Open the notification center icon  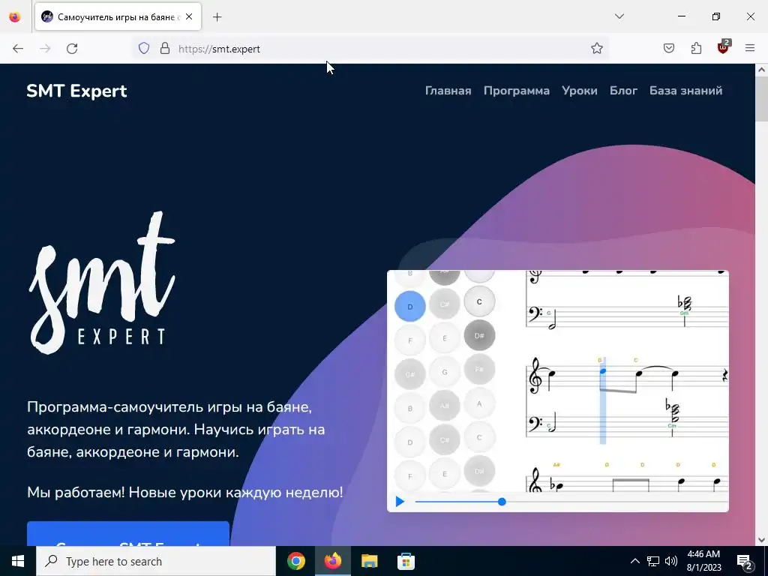(x=745, y=561)
